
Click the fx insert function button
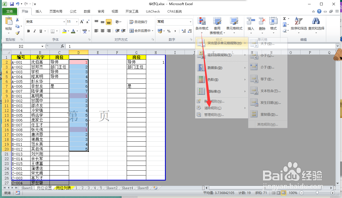pos(62,46)
